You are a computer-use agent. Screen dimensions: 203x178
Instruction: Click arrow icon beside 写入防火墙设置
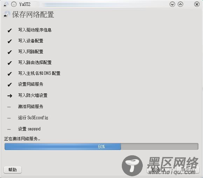coord(10,96)
